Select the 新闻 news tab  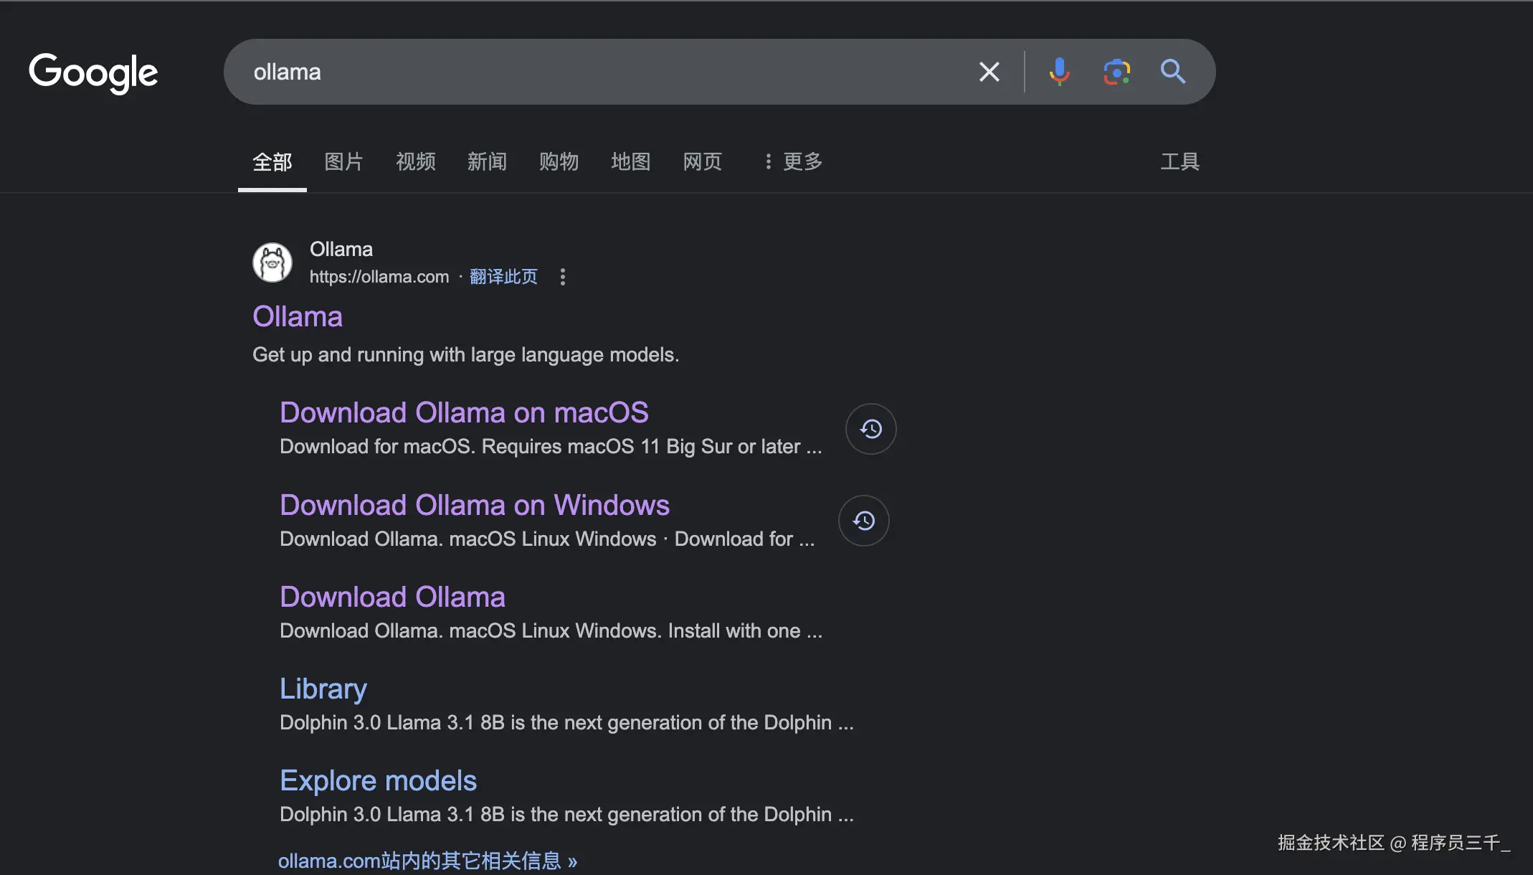tap(487, 161)
